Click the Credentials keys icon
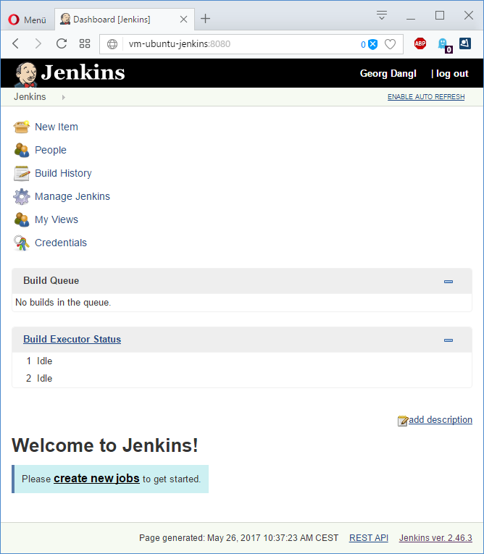Viewport: 484px width, 554px height. pos(22,243)
